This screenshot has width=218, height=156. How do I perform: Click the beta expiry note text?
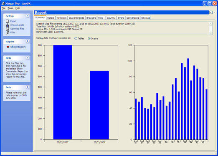[x=16, y=95]
